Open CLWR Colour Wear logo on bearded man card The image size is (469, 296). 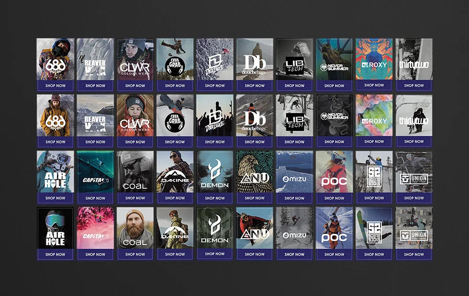[x=135, y=69]
